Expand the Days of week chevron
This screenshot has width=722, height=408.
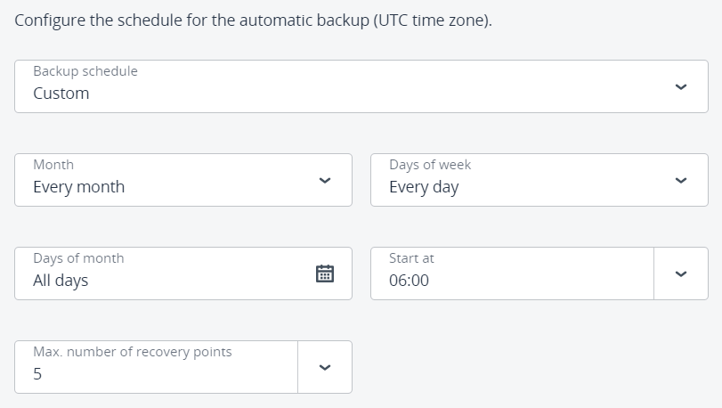pyautogui.click(x=681, y=180)
